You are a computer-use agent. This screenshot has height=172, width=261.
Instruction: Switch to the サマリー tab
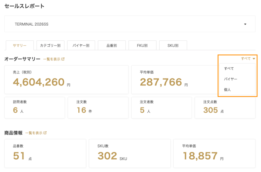tap(19, 45)
